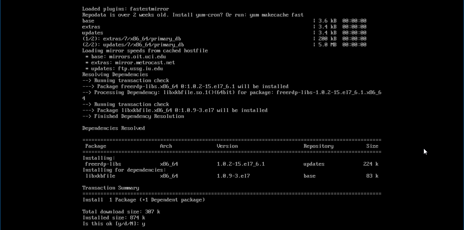Click the 'Repository' column header

pyautogui.click(x=318, y=146)
